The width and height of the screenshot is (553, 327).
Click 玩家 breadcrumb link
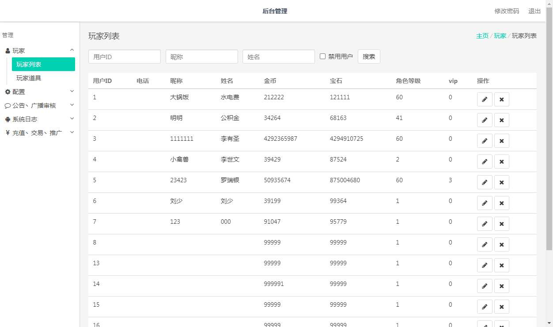point(500,36)
